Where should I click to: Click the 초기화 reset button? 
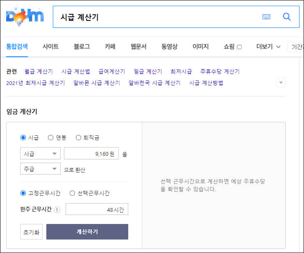[x=32, y=232]
